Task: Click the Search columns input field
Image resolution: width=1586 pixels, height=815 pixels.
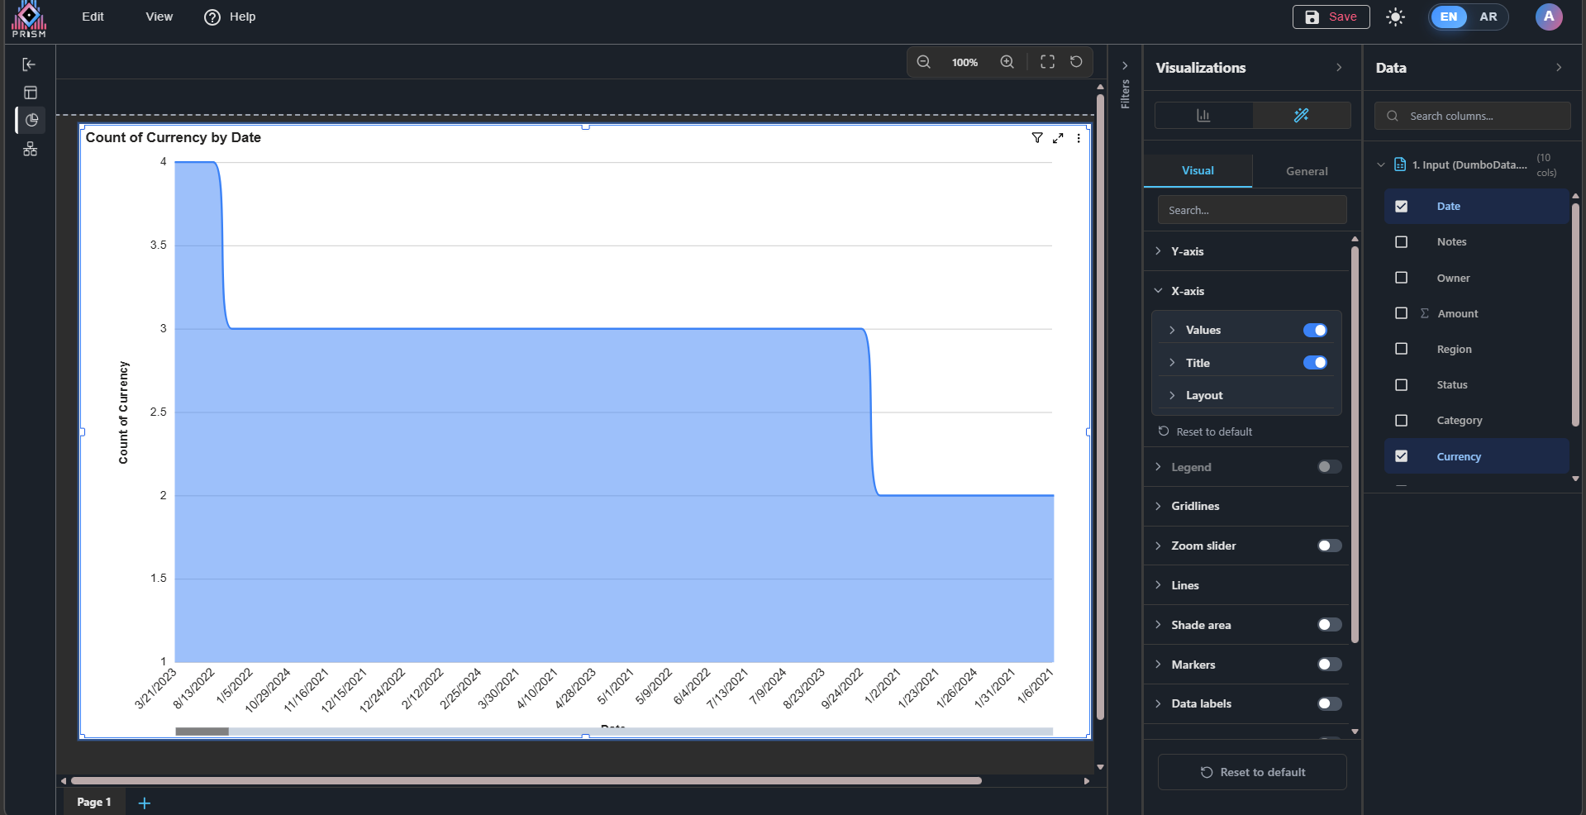Action: [x=1479, y=117]
